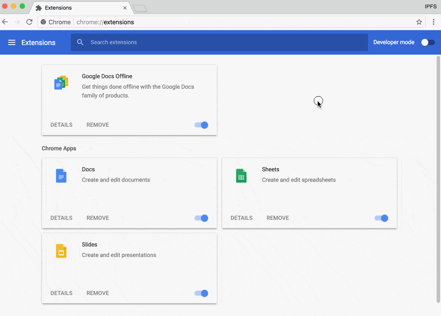This screenshot has width=441, height=316.
Task: Open the Extensions hamburger menu
Action: pos(12,42)
